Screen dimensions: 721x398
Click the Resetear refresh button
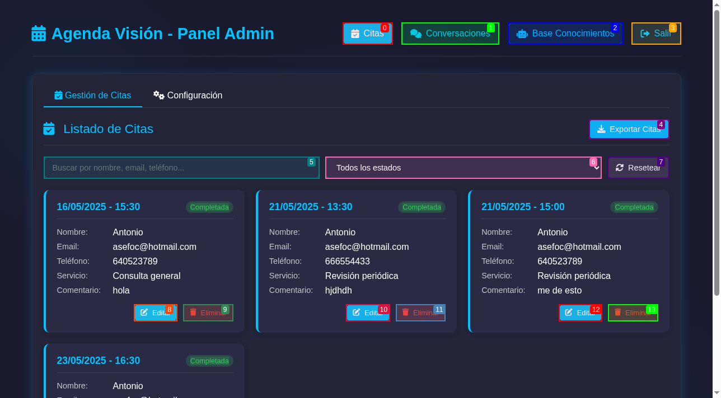tap(638, 168)
